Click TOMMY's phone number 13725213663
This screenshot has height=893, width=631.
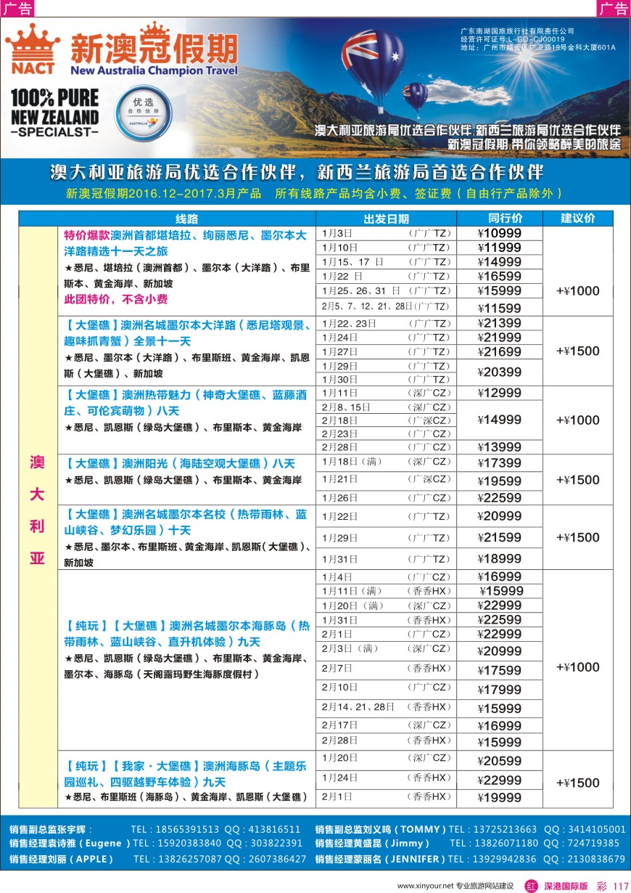click(506, 829)
